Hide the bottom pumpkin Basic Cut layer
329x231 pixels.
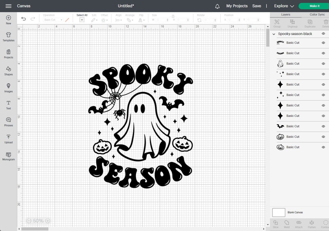[x=323, y=147]
